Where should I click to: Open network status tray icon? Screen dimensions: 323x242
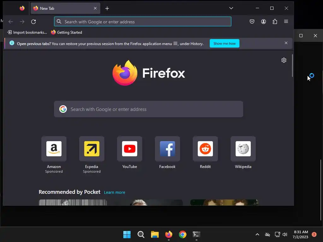(278, 234)
